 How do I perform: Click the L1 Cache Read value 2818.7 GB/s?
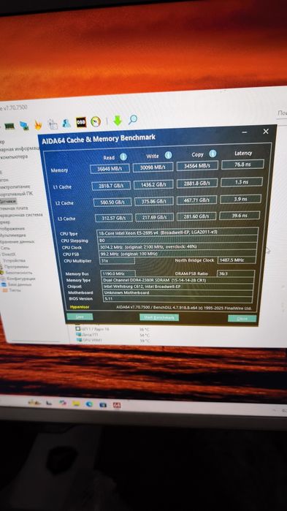(111, 186)
